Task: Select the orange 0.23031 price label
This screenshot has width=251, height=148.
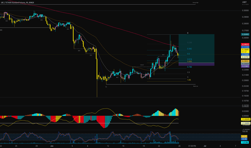Action: [245, 61]
